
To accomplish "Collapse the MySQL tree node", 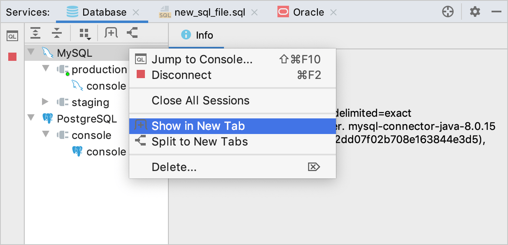I will 30,53.
